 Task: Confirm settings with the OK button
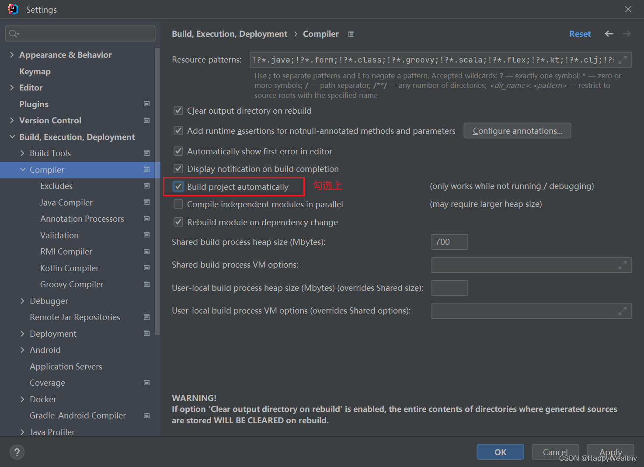coord(500,452)
